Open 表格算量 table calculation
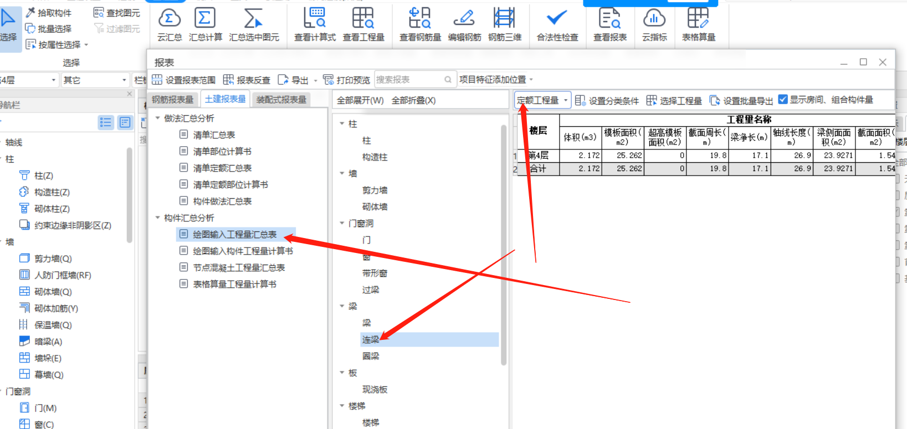907x429 pixels. point(699,25)
